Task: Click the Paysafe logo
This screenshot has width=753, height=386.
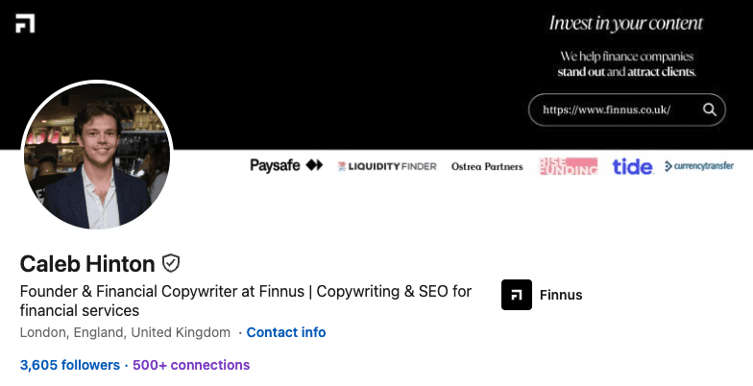Action: click(286, 166)
